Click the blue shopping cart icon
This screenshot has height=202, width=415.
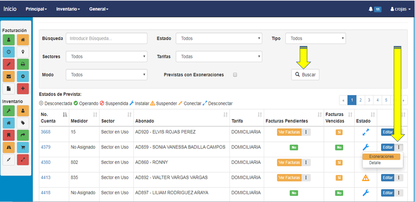click(23, 147)
